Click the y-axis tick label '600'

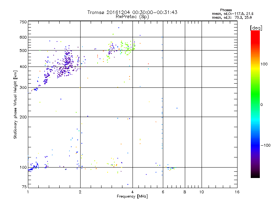click(23, 37)
